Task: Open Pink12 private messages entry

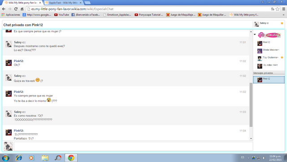Action: pos(269,80)
